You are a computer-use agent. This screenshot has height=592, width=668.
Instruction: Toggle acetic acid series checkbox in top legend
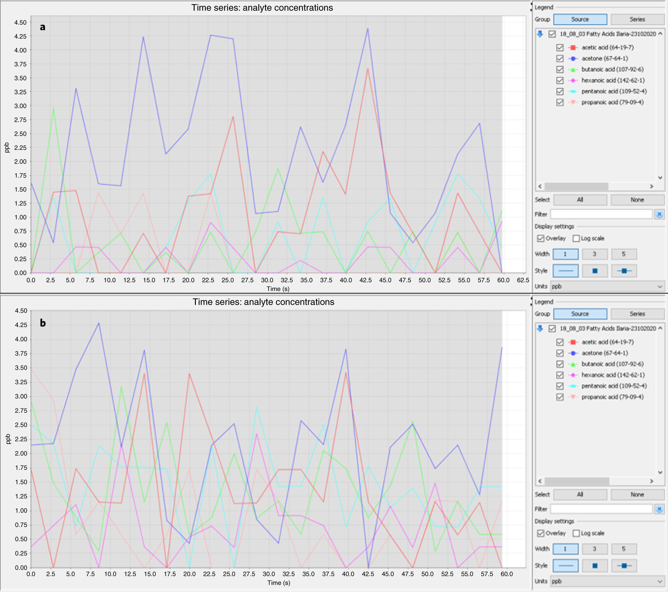(x=560, y=47)
